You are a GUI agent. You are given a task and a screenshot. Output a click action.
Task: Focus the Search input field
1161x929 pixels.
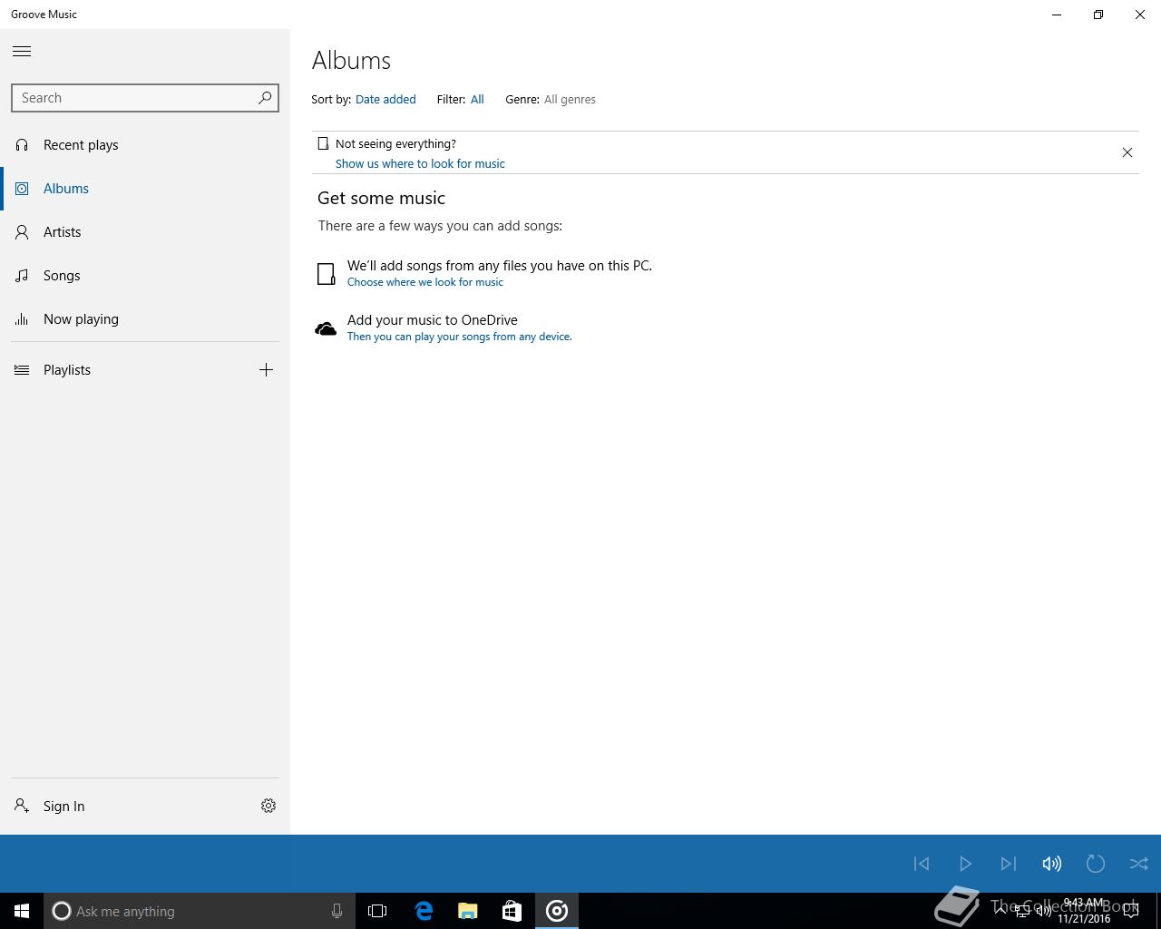pyautogui.click(x=145, y=98)
